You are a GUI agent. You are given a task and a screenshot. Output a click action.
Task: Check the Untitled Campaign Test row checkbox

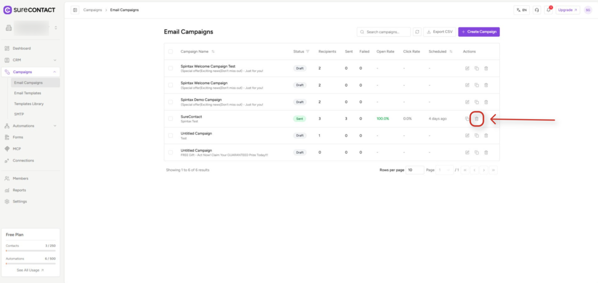170,136
